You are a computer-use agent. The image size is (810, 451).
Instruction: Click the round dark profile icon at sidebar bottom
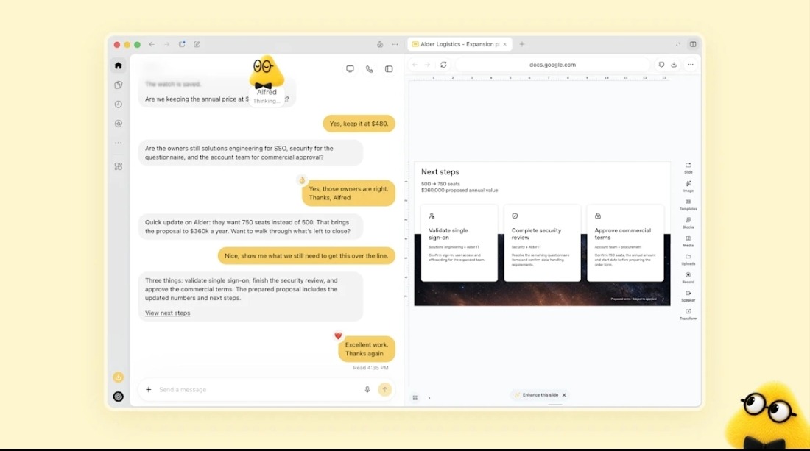tap(119, 397)
